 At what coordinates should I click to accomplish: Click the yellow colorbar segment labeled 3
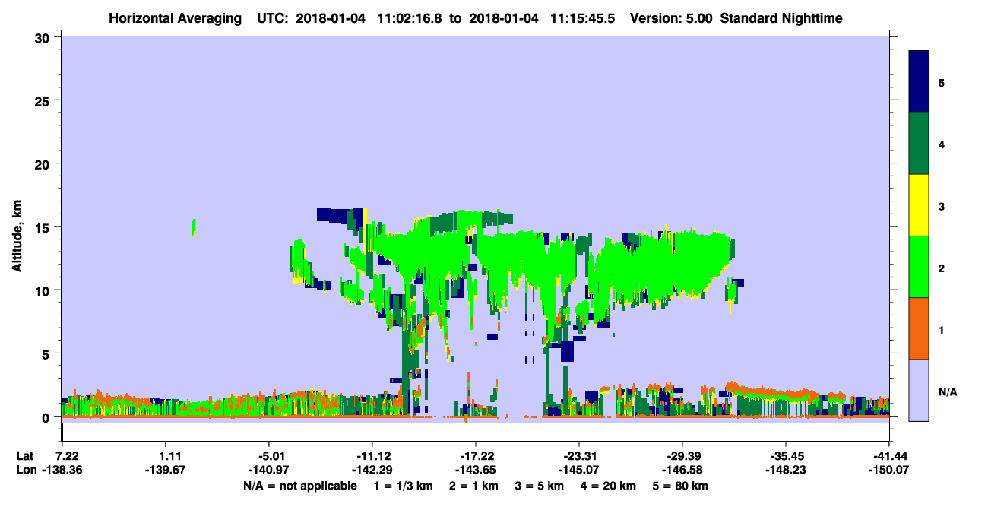pos(919,205)
